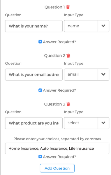Uncheck Answer Required for the name question

coord(40,42)
